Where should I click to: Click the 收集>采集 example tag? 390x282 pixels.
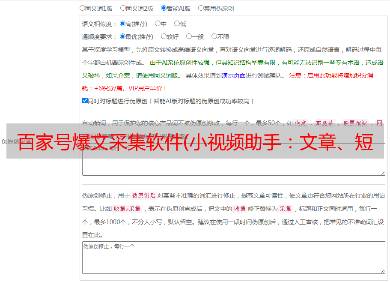click(x=127, y=209)
